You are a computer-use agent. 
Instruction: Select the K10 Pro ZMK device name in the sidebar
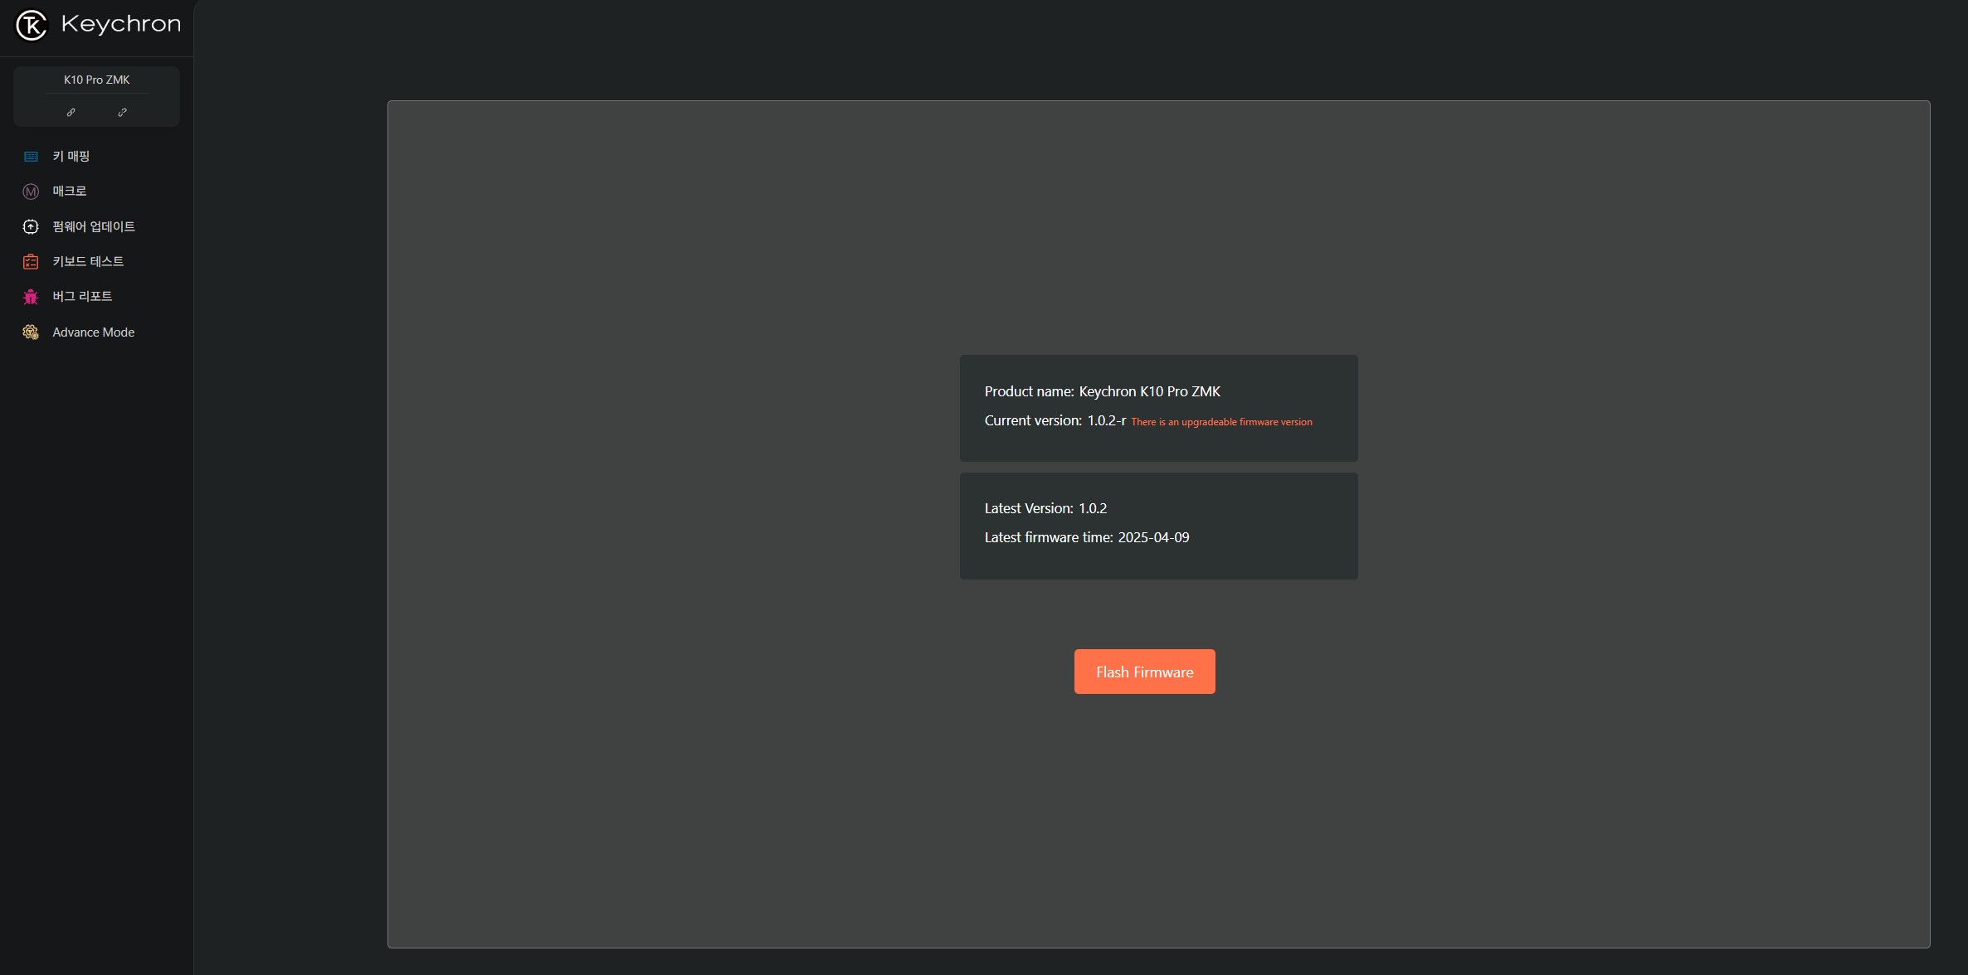[96, 80]
